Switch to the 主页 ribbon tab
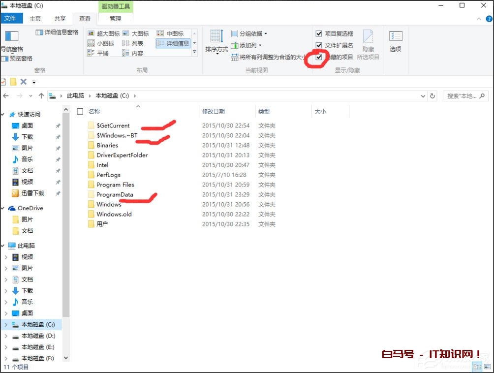 pos(34,18)
